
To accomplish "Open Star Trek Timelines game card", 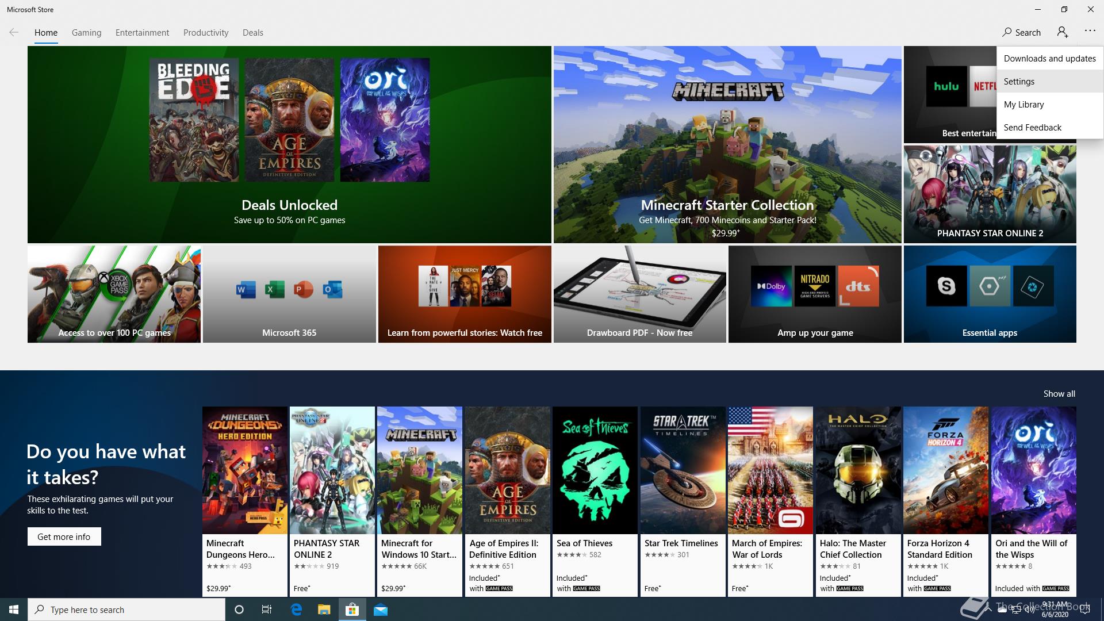I will pos(683,501).
